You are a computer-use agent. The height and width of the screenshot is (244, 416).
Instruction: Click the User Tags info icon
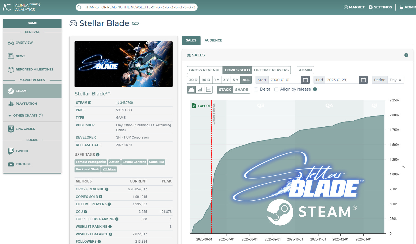[98, 155]
